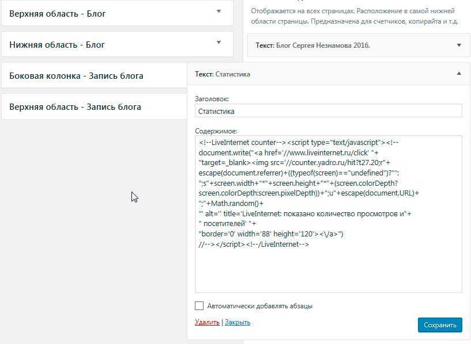
Task: Click the Верхняя область - Блог panel title
Action: [58, 13]
